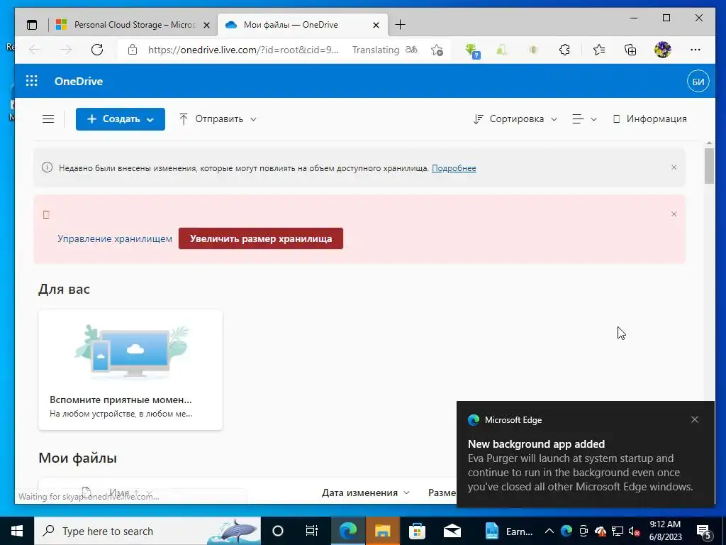Viewport: 726px width, 545px height.
Task: Open the Управление хранилищем link
Action: (115, 238)
